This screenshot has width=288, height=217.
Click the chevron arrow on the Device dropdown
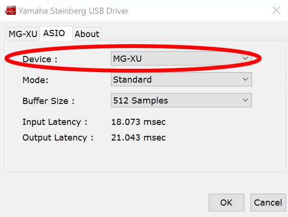(x=245, y=58)
